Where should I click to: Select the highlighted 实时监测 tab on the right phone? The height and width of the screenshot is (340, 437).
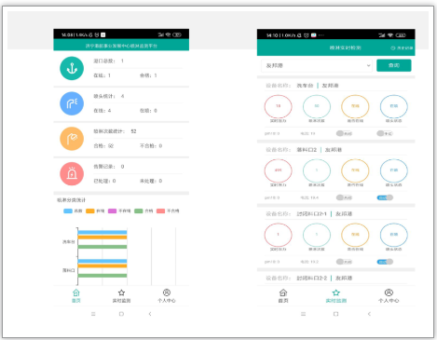[x=336, y=296]
